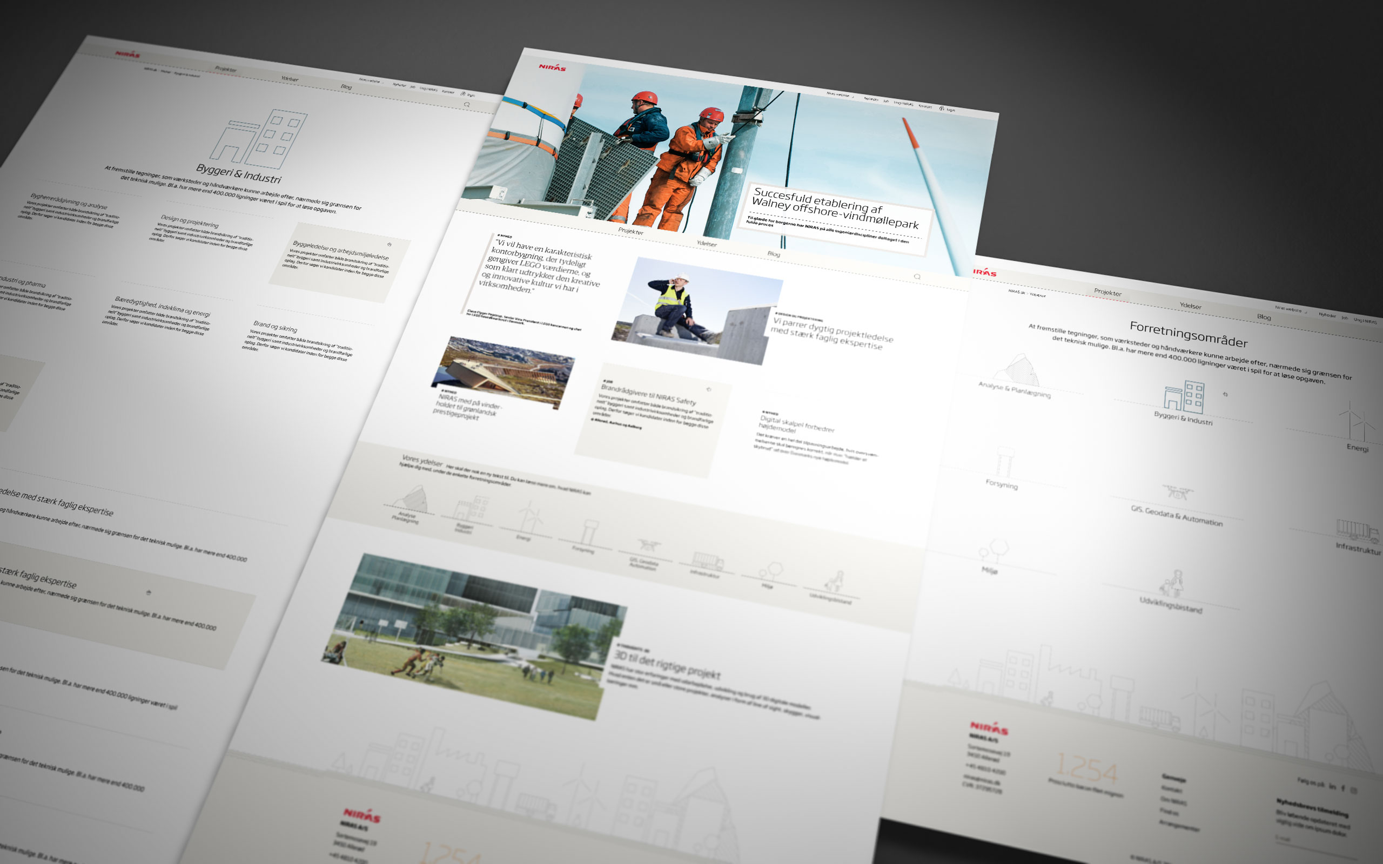Select the Energi wind turbine icon on the right page
This screenshot has height=864, width=1383.
coord(1358,421)
